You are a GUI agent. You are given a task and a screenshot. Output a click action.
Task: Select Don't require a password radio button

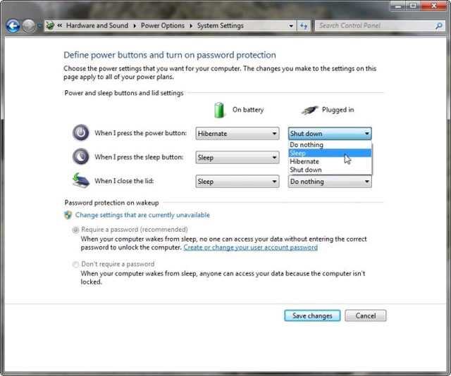pyautogui.click(x=75, y=264)
